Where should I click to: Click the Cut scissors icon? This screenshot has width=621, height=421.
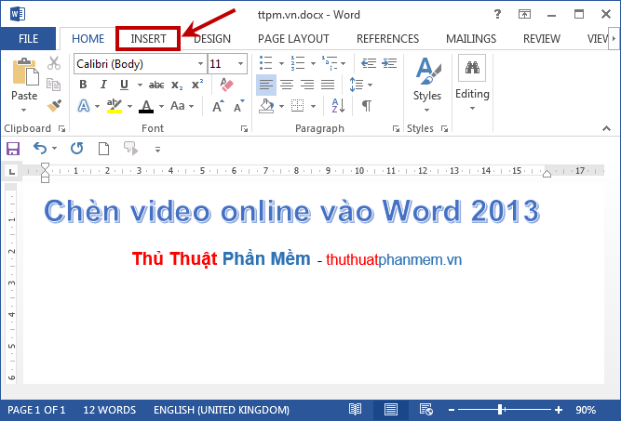click(54, 63)
